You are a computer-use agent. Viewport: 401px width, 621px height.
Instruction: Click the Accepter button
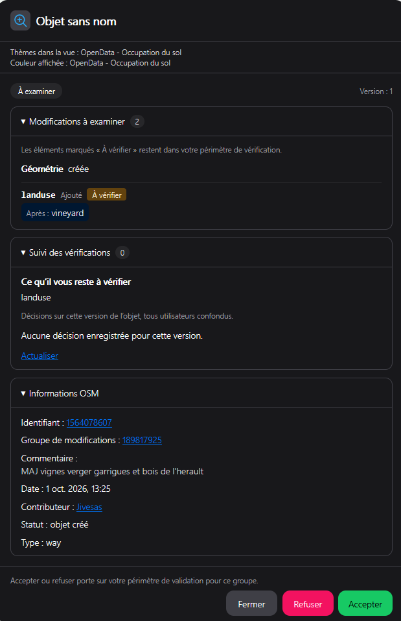365,604
